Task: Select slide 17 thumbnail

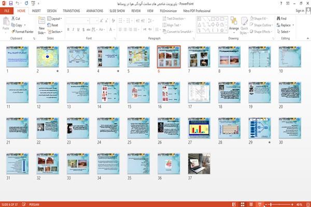Action: point(199,92)
